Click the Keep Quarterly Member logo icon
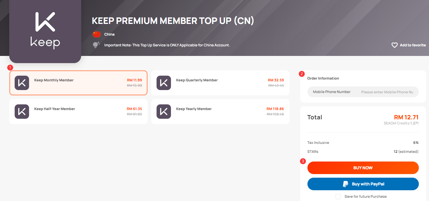Image resolution: width=429 pixels, height=201 pixels. click(164, 83)
